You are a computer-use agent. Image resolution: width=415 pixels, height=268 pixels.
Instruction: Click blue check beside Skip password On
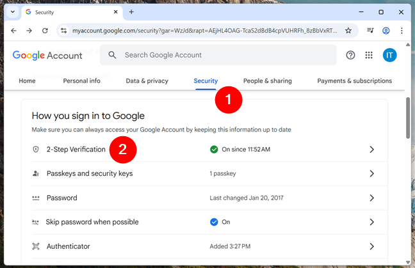(214, 222)
